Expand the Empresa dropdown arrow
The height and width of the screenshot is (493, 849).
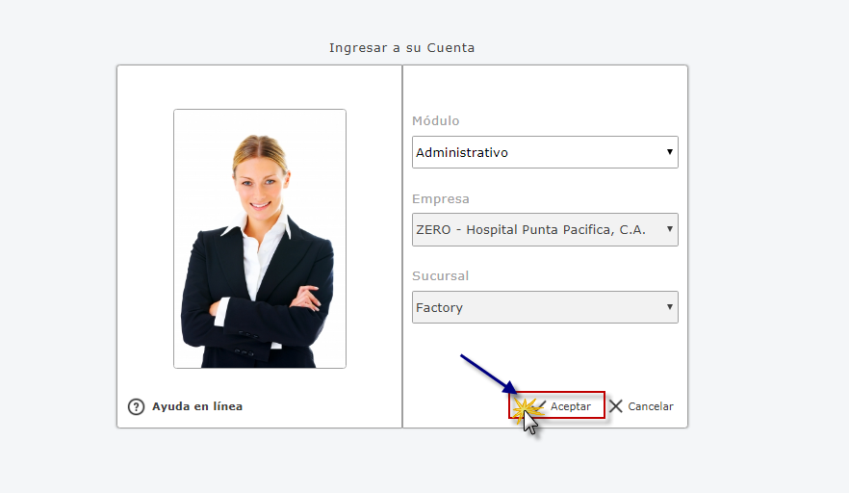coord(670,229)
